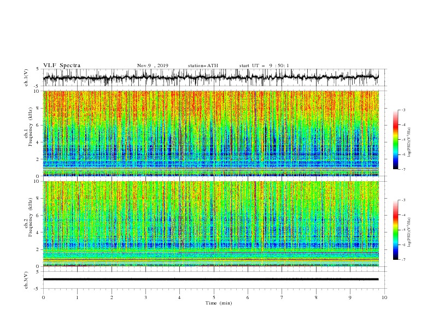Click the "-5" tick on ch.3(V) axis

click(x=37, y=289)
